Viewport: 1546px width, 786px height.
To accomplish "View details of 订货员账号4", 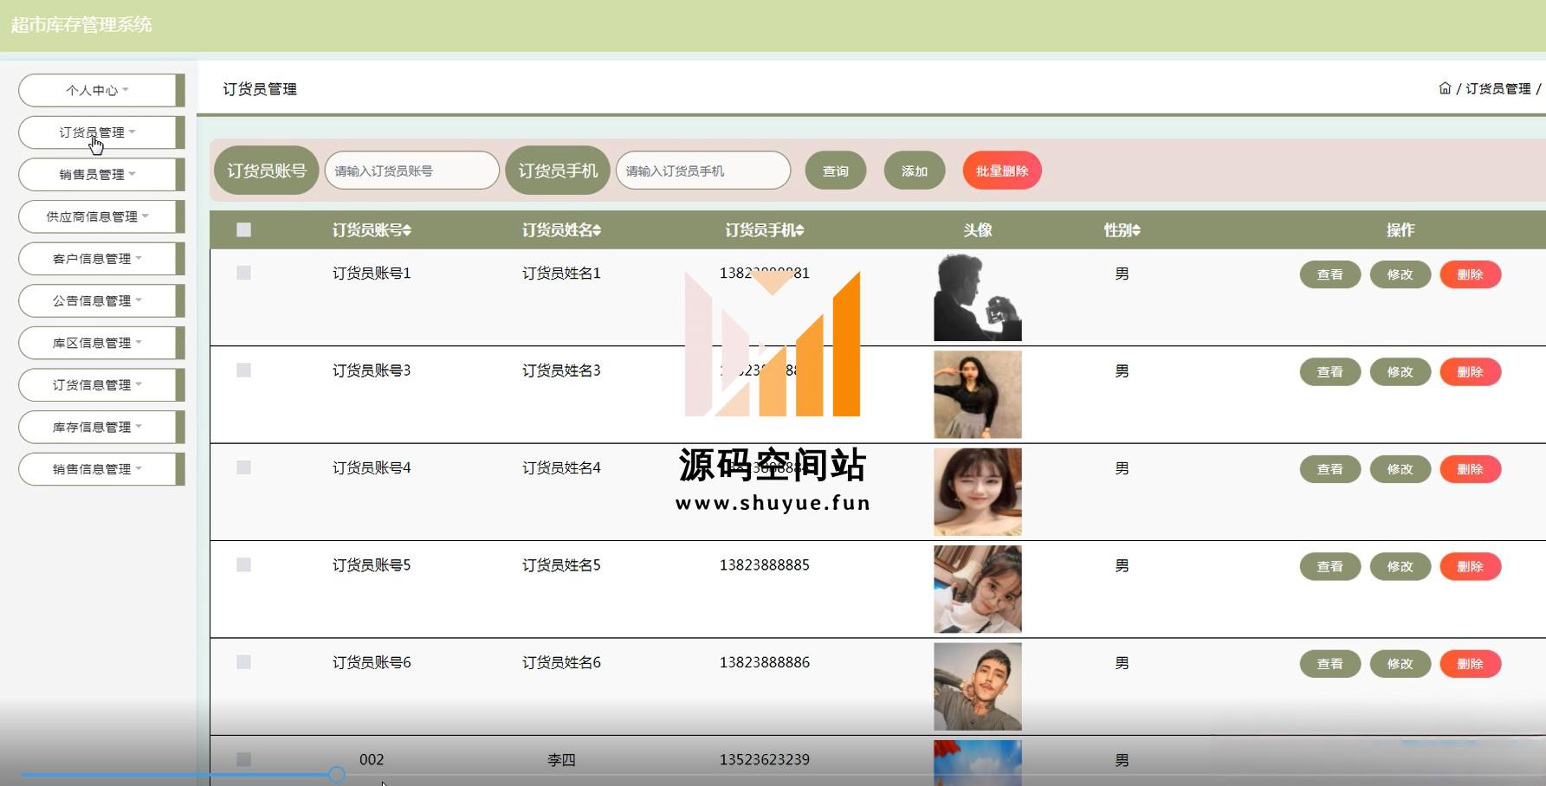I will point(1330,469).
